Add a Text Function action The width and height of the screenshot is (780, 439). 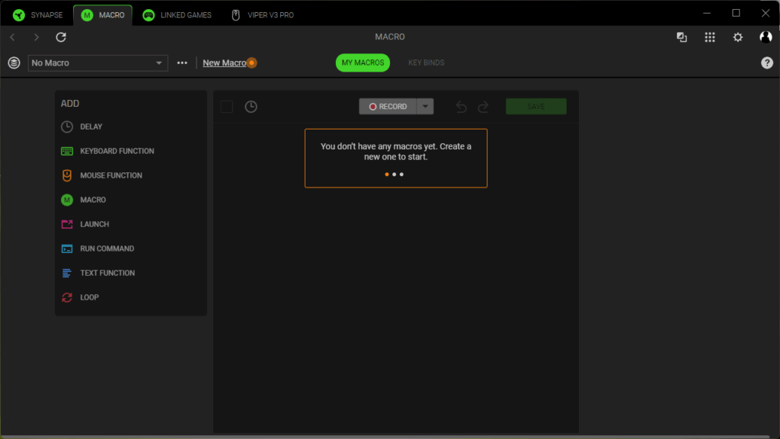point(107,273)
